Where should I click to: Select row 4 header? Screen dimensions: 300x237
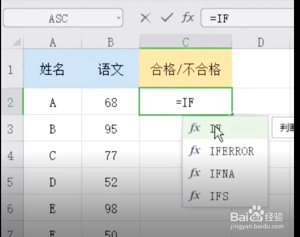coord(12,155)
